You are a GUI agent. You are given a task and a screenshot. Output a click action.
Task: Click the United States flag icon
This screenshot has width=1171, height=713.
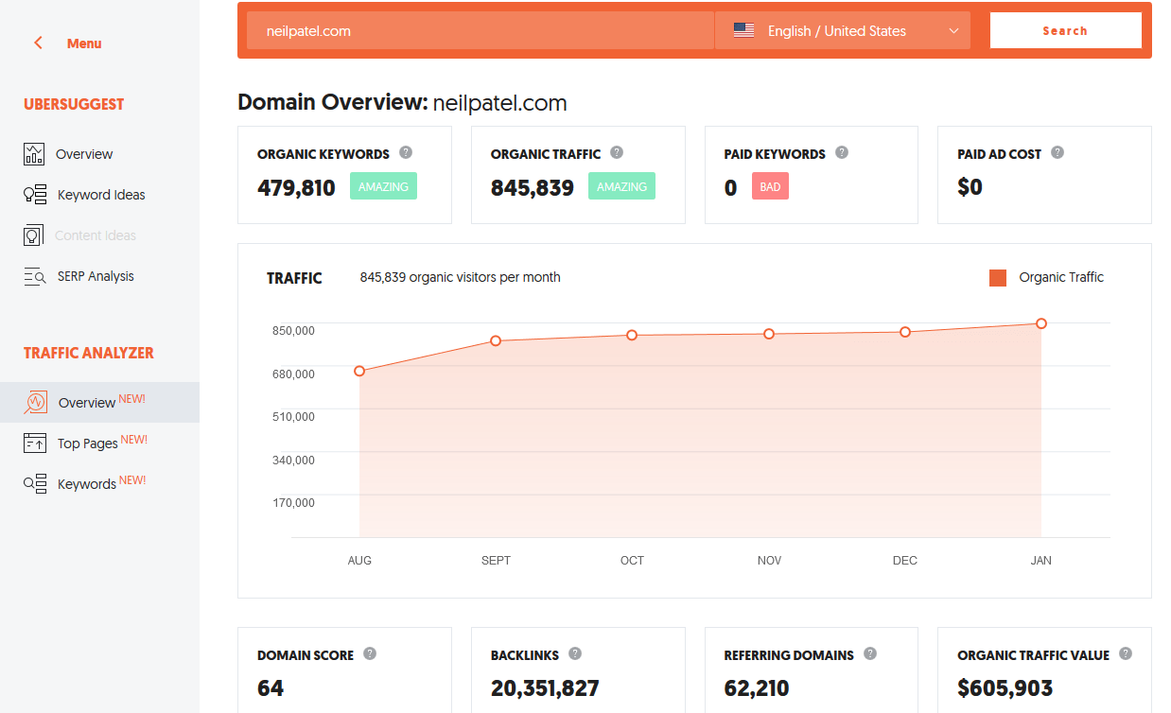[743, 30]
